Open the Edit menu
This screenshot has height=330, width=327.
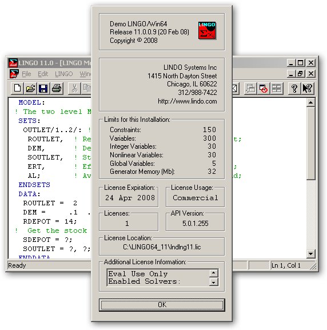(x=43, y=74)
